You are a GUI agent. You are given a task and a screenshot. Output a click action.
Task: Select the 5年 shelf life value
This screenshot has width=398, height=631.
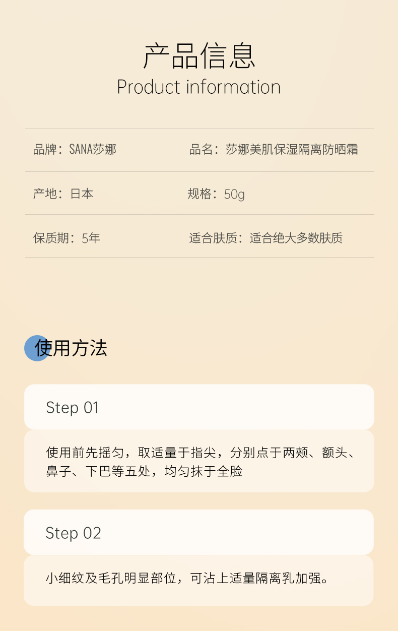(x=91, y=238)
